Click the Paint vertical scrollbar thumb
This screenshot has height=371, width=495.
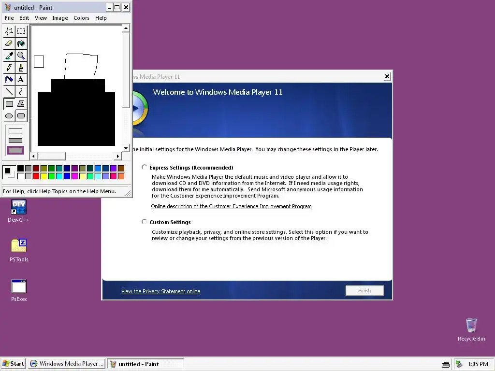click(126, 70)
